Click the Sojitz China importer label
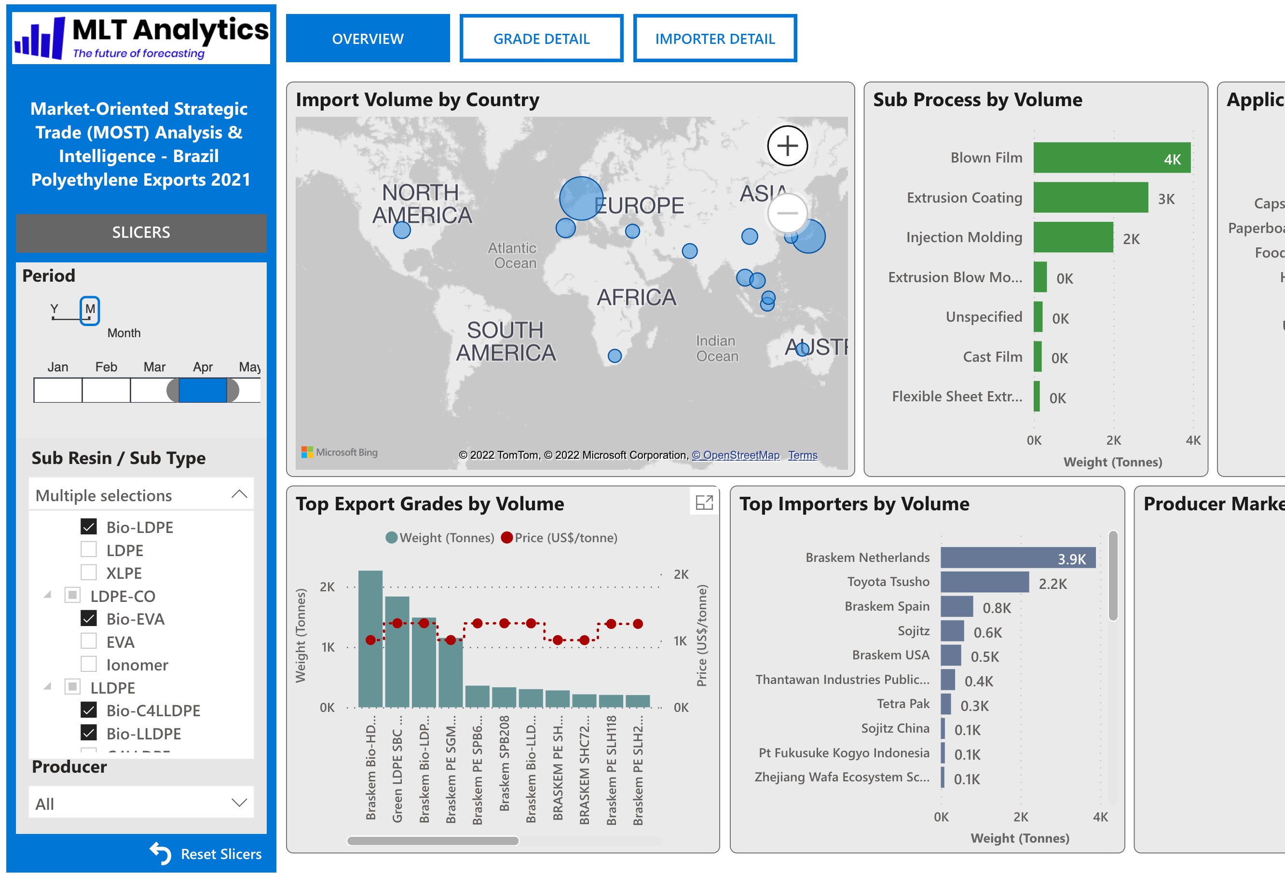 (895, 728)
